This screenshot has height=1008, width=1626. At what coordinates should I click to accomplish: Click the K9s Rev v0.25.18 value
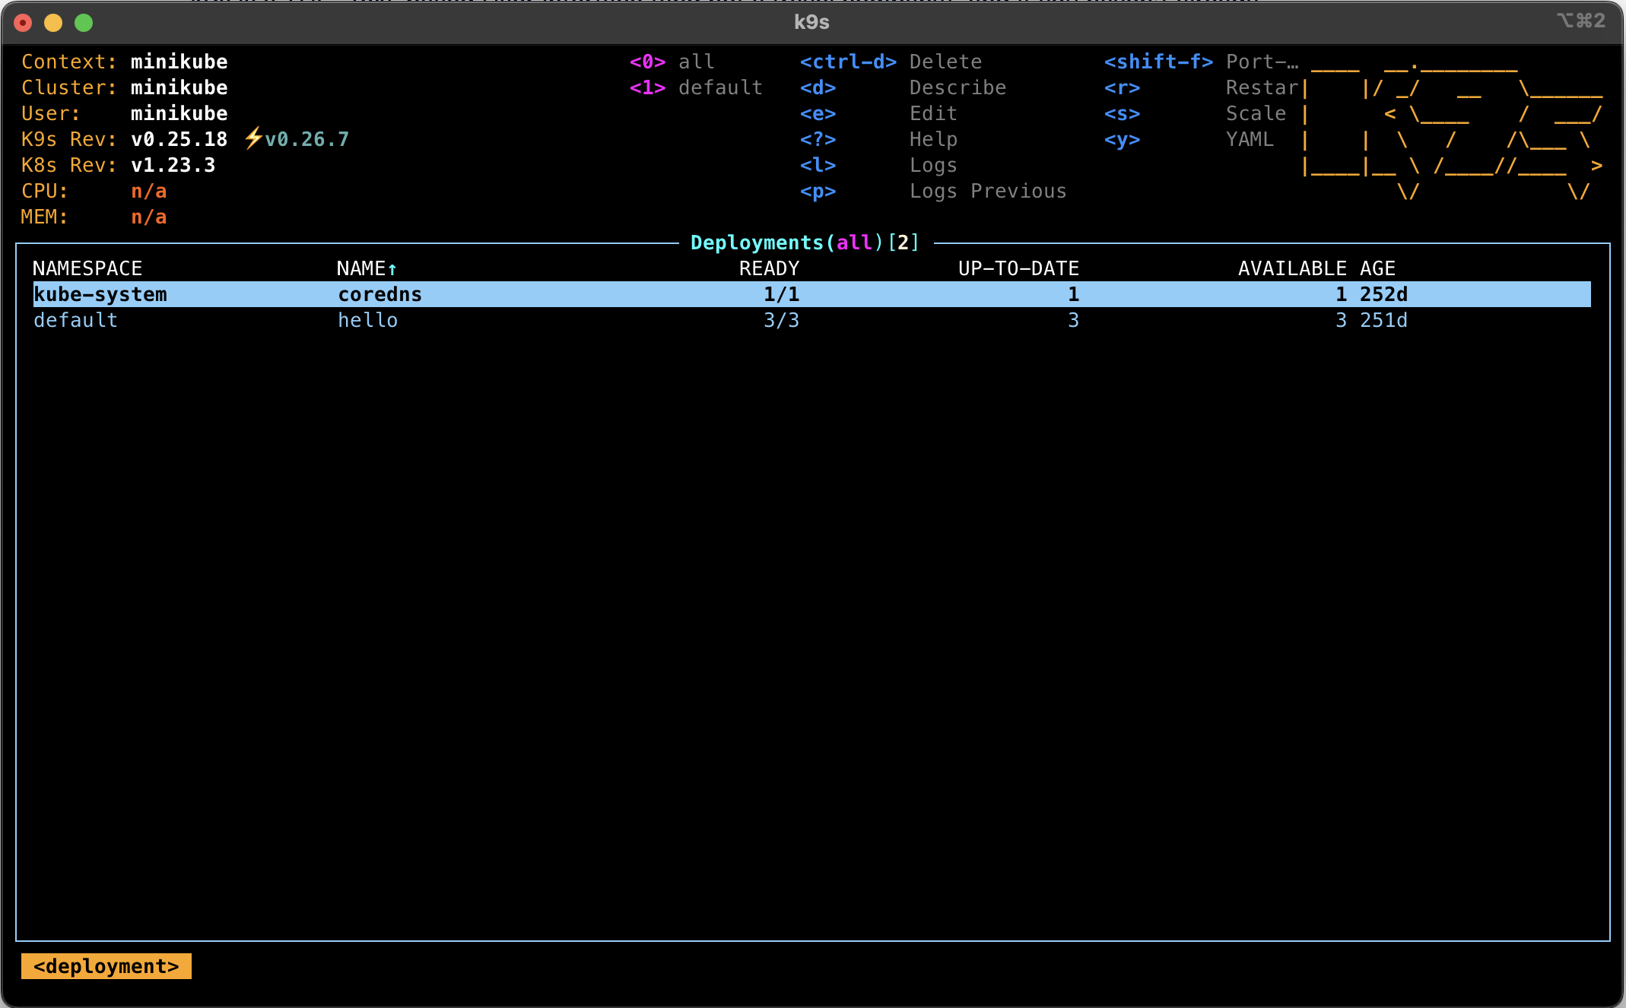tap(179, 139)
